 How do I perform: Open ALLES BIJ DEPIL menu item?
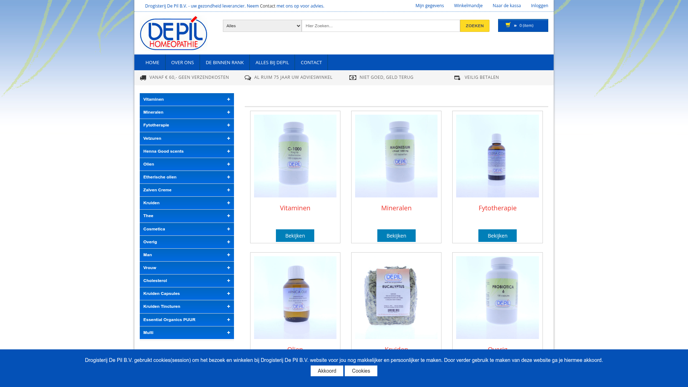272,62
